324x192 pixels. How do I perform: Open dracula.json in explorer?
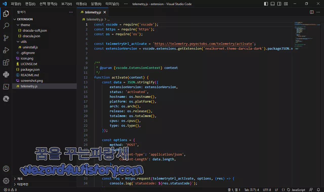44,36
